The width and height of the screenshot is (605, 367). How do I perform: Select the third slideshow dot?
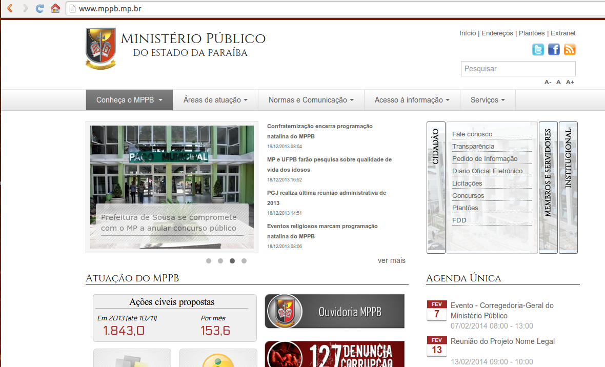pyautogui.click(x=232, y=261)
